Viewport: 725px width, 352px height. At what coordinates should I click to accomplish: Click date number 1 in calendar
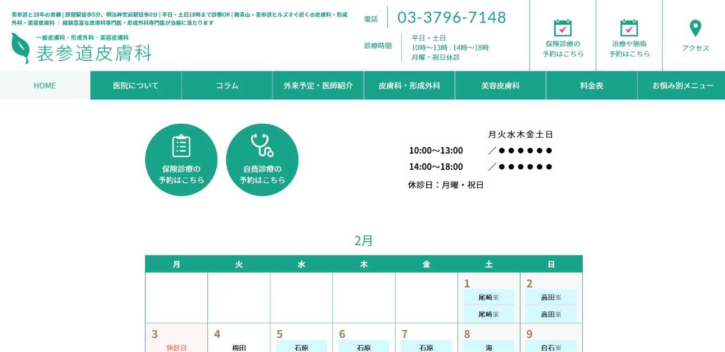click(467, 283)
